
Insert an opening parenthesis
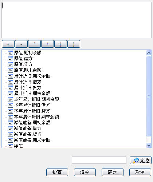(60, 44)
